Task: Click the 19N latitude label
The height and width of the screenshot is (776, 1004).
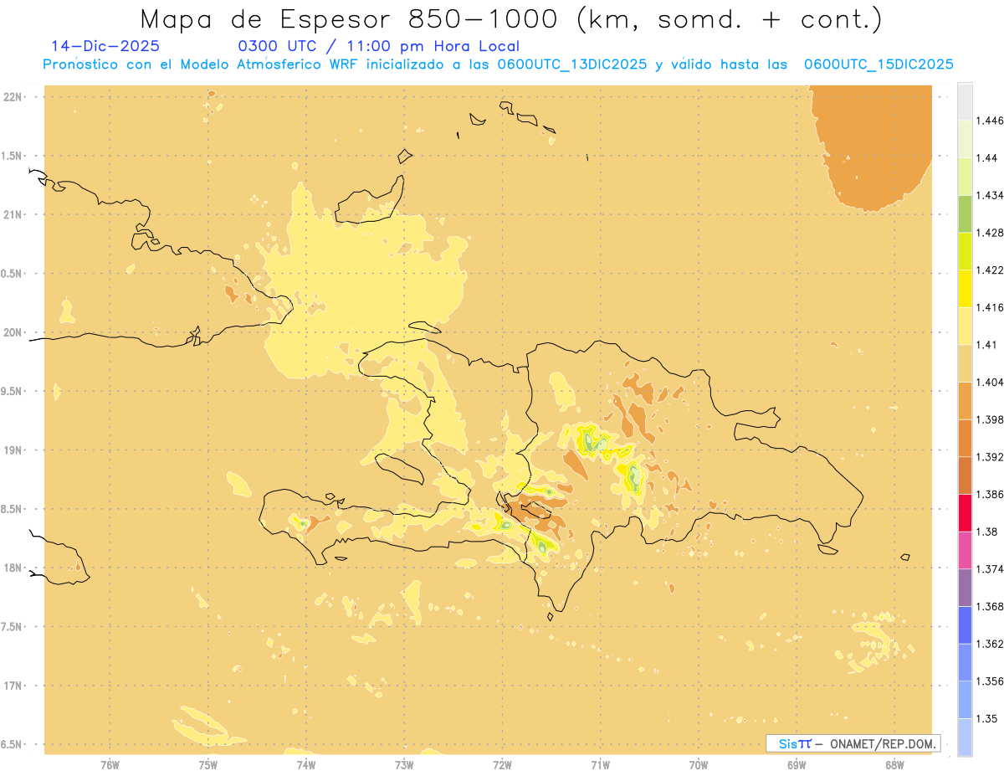Action: click(12, 450)
